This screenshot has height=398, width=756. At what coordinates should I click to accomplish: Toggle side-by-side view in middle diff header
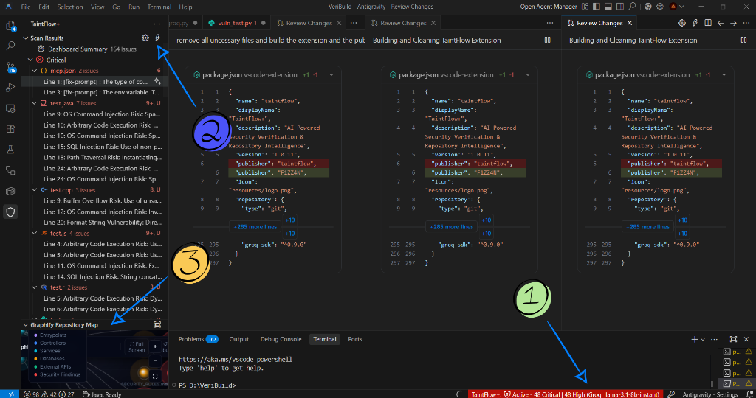tap(547, 40)
